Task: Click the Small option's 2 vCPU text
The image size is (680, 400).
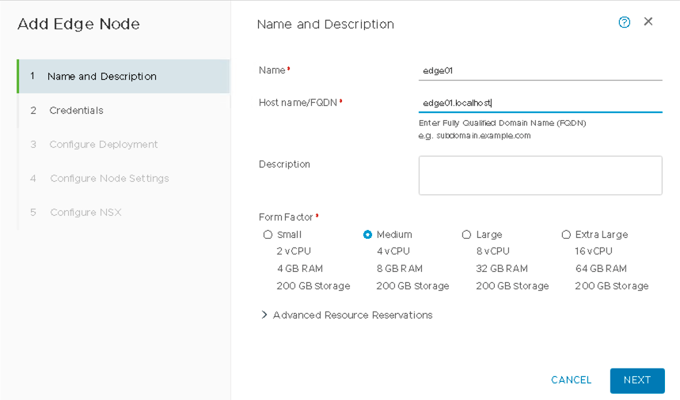Action: (294, 251)
